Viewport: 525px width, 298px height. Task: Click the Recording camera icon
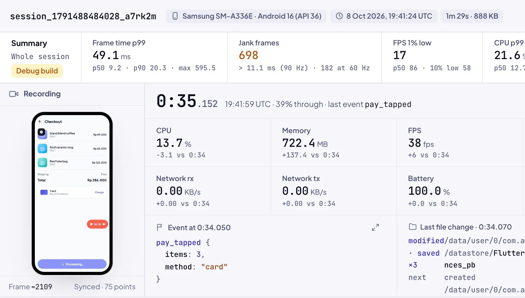(14, 94)
